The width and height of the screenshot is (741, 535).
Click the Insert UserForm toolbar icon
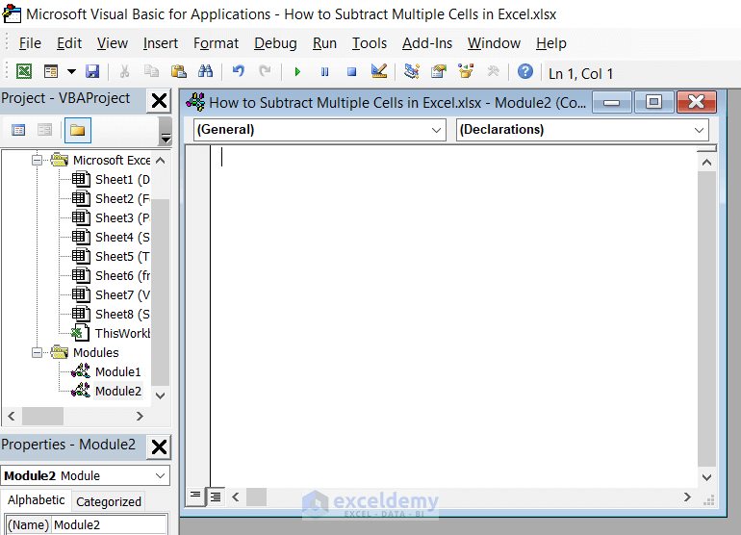click(x=51, y=72)
